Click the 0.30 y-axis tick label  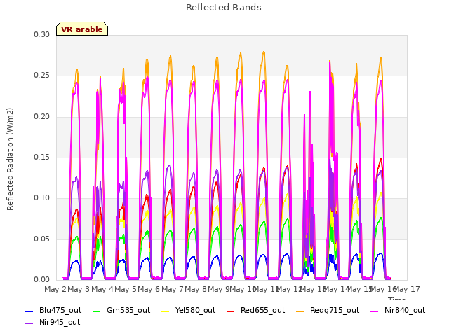click(x=42, y=35)
